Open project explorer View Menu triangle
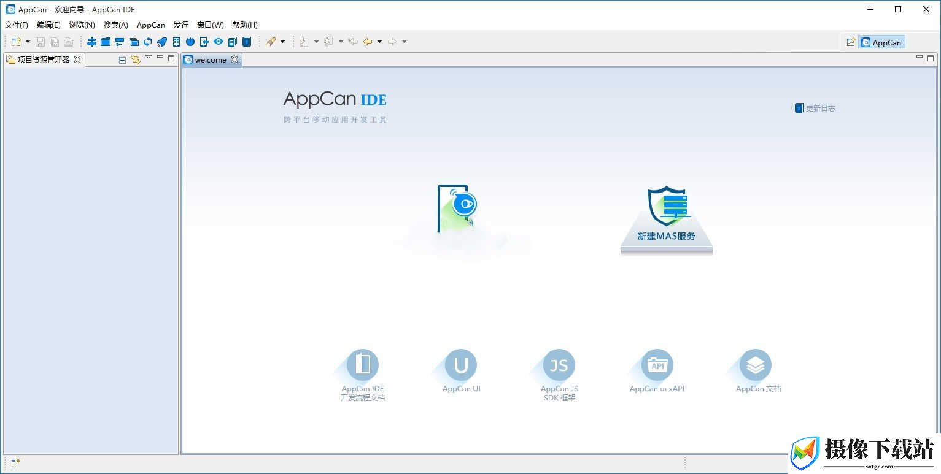 149,58
